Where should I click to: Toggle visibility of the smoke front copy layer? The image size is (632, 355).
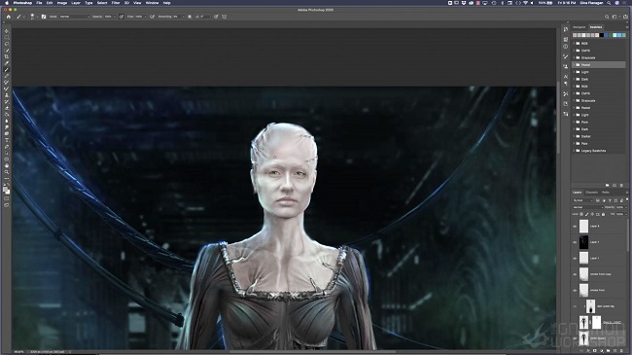click(575, 274)
